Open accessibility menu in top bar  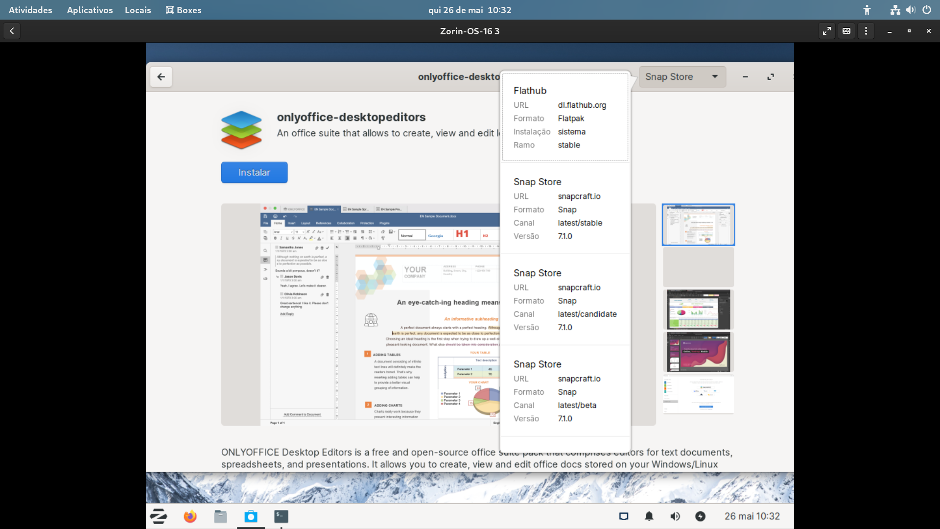click(867, 10)
